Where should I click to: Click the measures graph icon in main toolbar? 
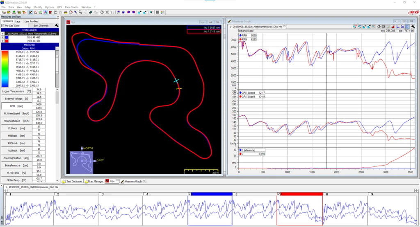(x=30, y=12)
